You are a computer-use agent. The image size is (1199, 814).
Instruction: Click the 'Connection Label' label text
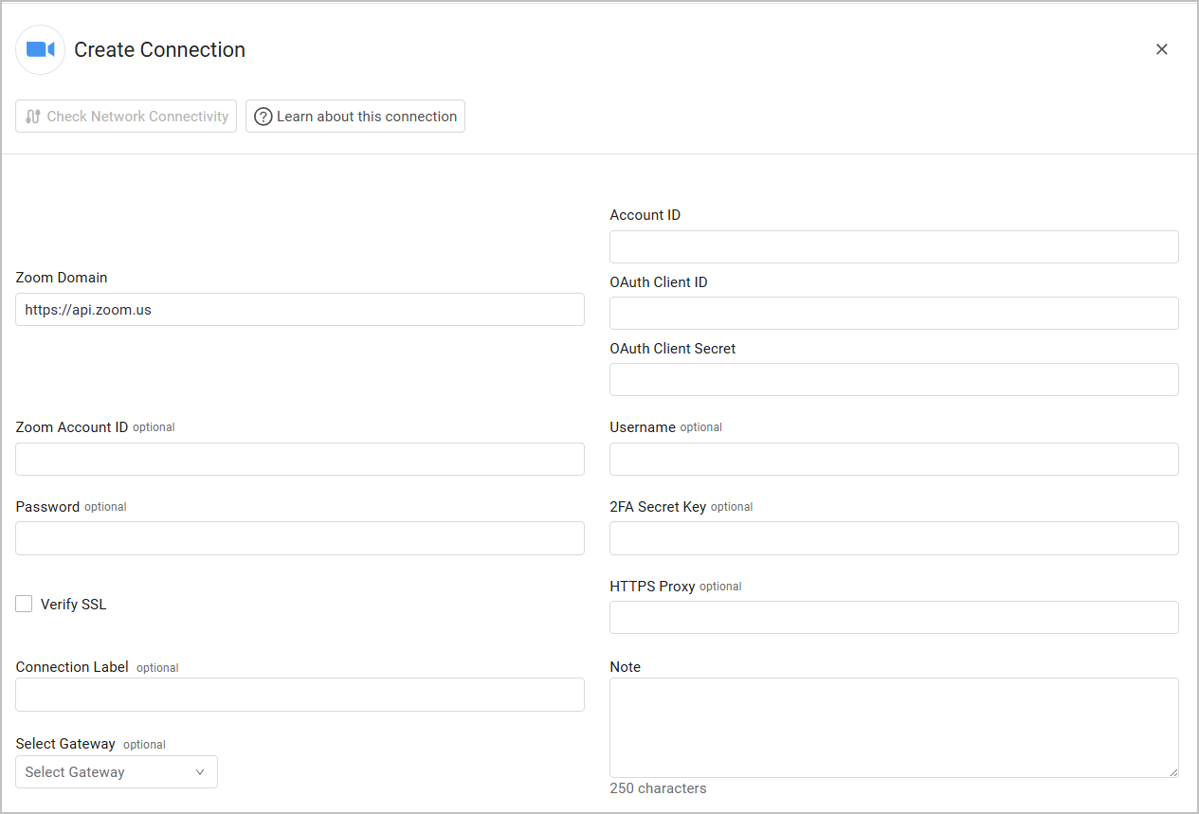coord(72,667)
